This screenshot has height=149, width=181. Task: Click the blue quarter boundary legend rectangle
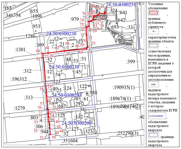click(153, 135)
